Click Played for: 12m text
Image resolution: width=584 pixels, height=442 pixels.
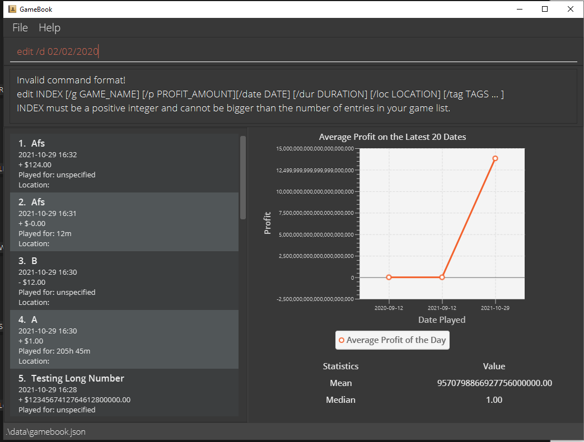(45, 233)
